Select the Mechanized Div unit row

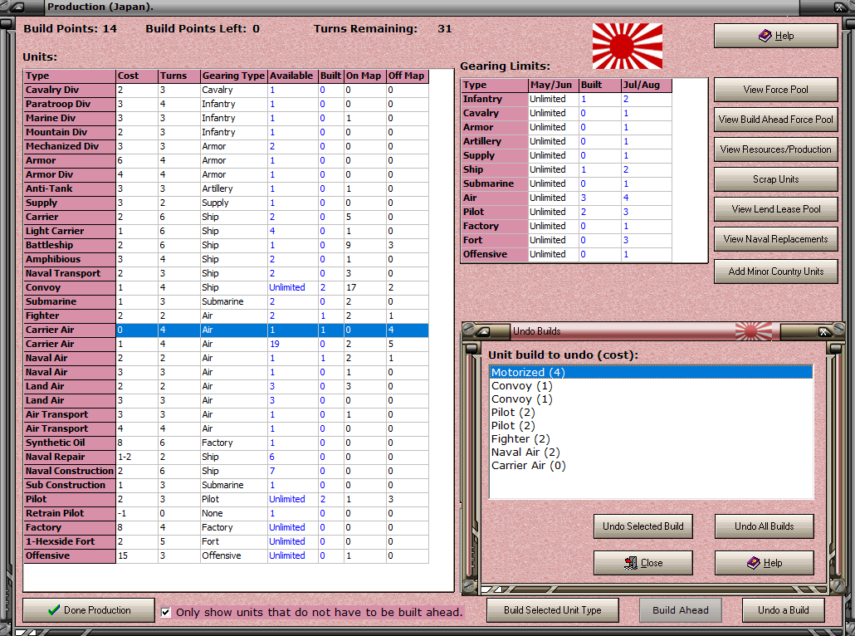[x=227, y=146]
